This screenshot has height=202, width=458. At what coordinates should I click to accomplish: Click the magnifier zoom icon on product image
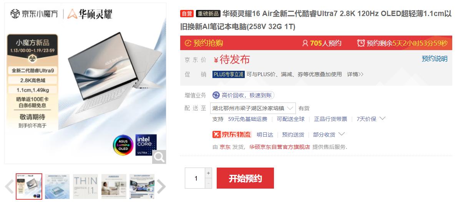[x=159, y=157]
